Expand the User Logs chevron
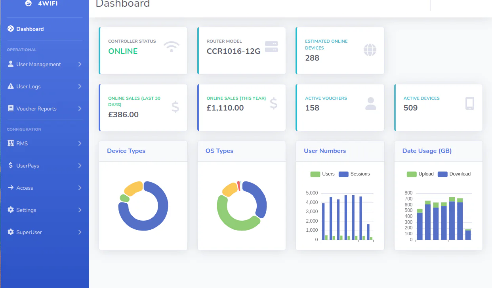 coord(80,86)
